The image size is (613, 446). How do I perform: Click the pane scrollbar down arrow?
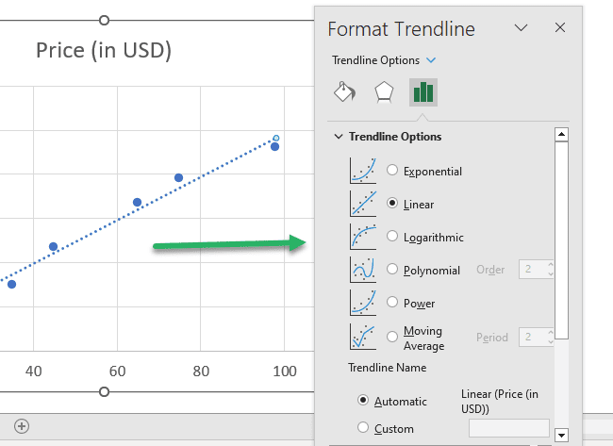tap(561, 435)
